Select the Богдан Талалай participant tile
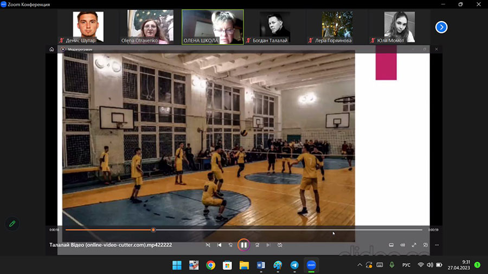The image size is (488, 274). pyautogui.click(x=274, y=27)
